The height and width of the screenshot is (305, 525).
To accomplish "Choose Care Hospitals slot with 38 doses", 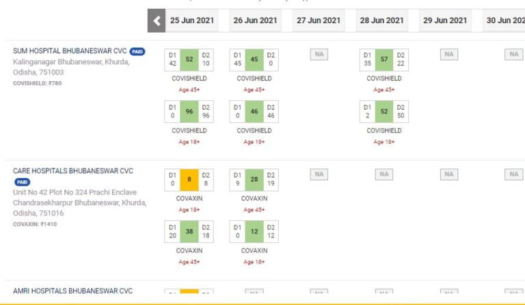I will tap(189, 232).
